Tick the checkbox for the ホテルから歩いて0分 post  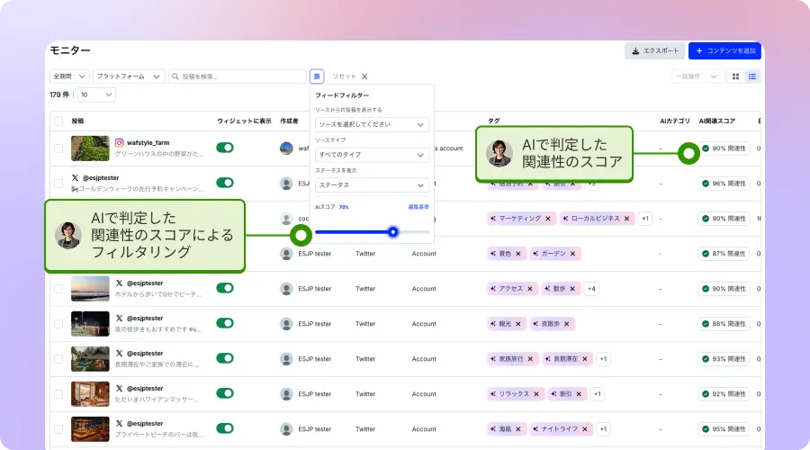[x=58, y=289]
